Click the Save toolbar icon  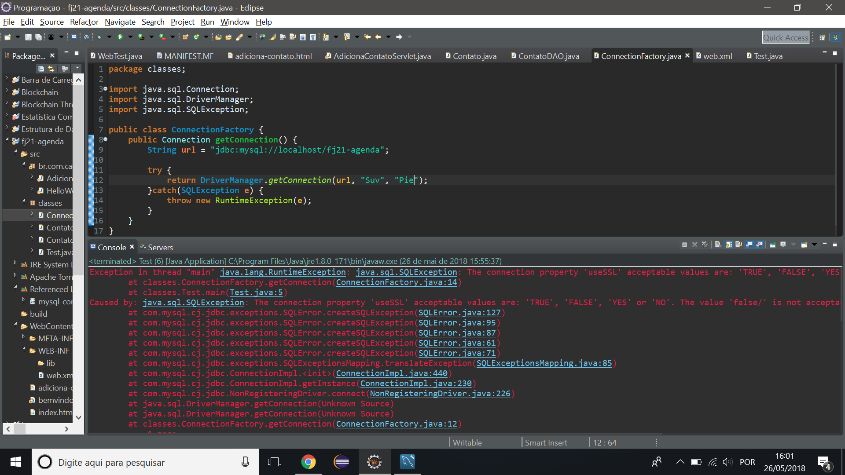click(28, 37)
